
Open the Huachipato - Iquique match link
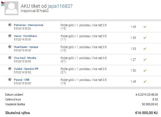26,47
